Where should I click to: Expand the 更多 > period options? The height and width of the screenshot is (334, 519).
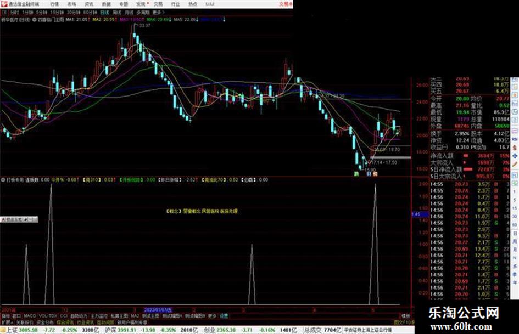coord(159,13)
